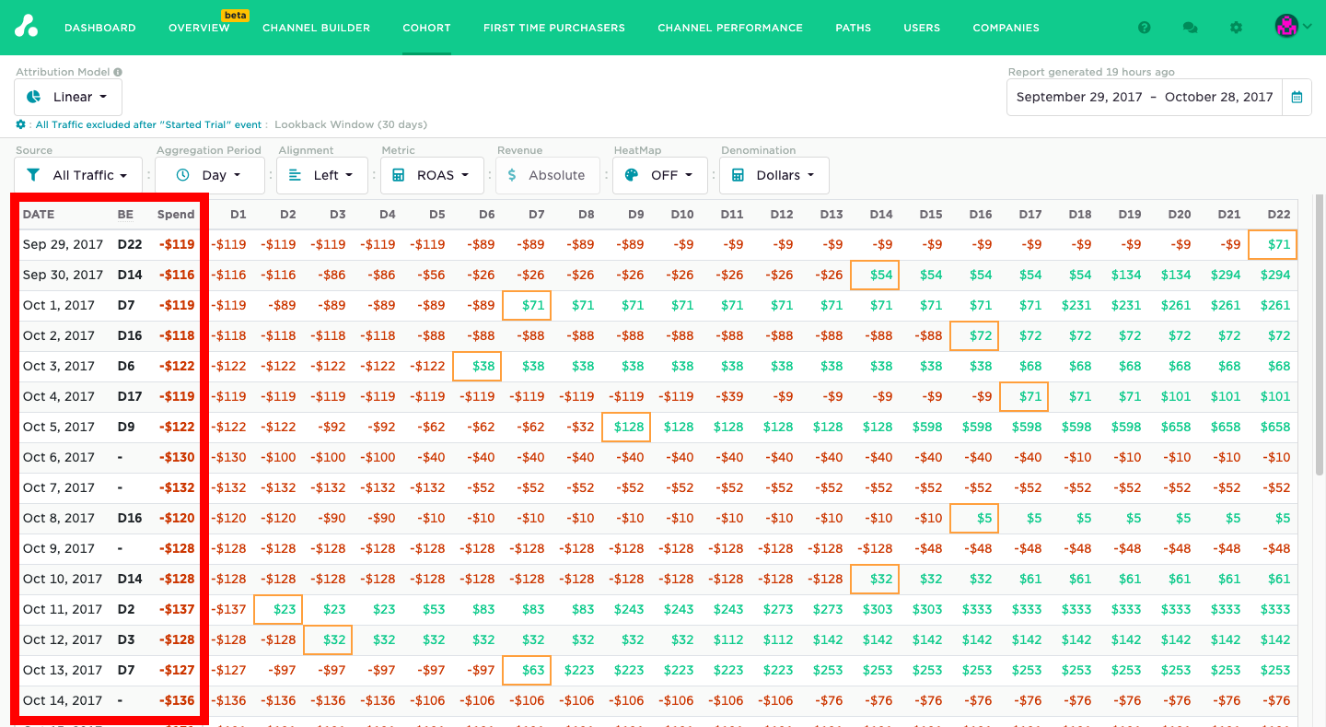Click the Spend column header
The width and height of the screenshot is (1326, 727).
tap(176, 215)
